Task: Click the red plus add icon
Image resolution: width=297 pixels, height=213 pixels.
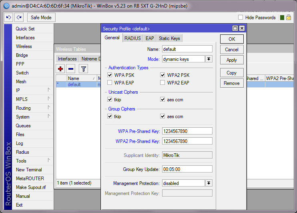Action: click(x=60, y=69)
